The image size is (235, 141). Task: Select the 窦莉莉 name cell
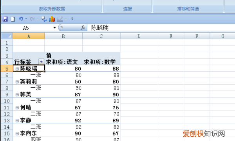[x=29, y=81]
